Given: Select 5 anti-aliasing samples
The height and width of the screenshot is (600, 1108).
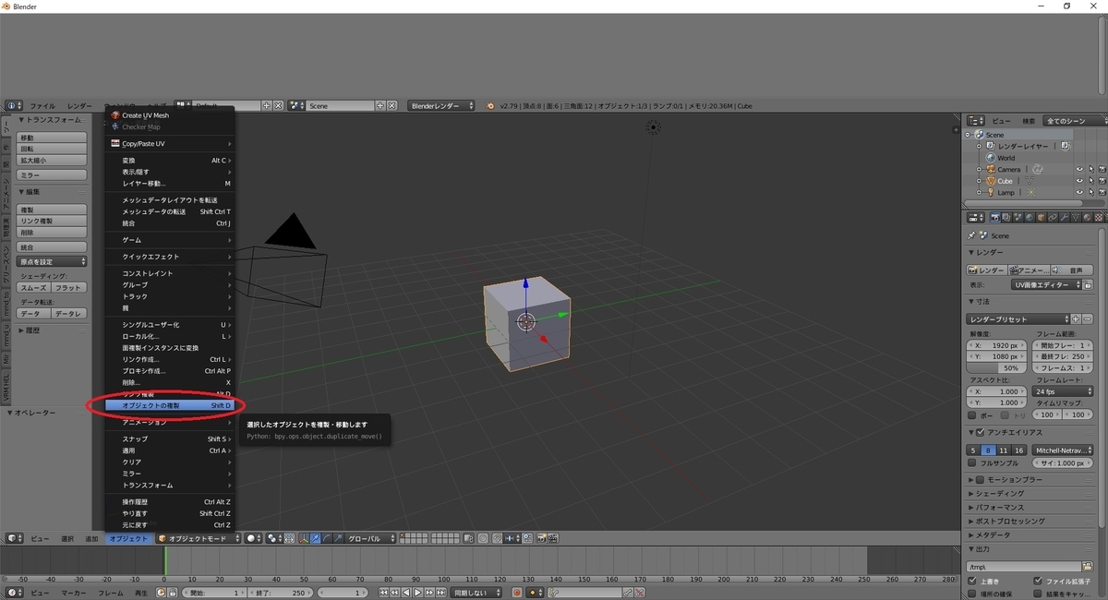Looking at the screenshot, I should pos(973,450).
